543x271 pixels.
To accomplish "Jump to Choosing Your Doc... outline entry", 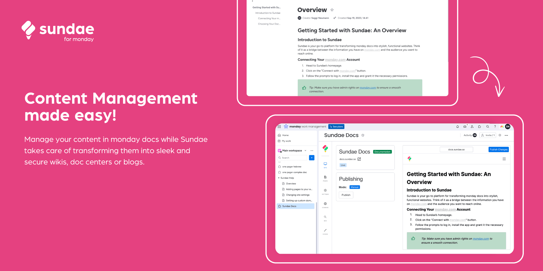I will [x=269, y=24].
